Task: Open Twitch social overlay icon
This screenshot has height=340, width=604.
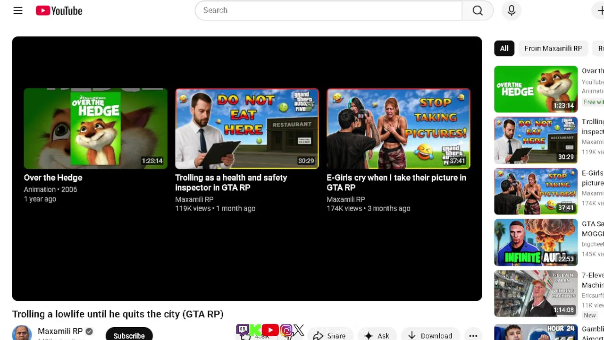Action: coord(243,330)
